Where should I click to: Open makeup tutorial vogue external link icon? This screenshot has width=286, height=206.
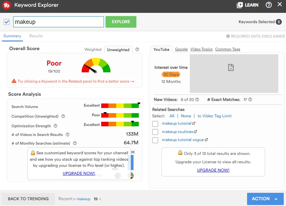[x=206, y=140]
